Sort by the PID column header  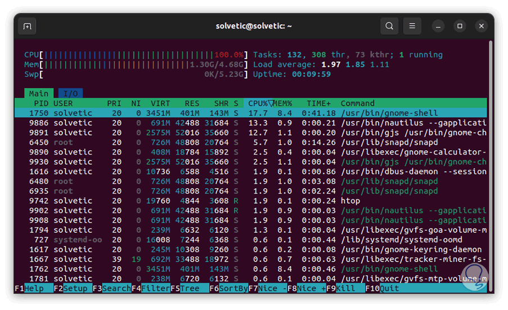point(41,104)
